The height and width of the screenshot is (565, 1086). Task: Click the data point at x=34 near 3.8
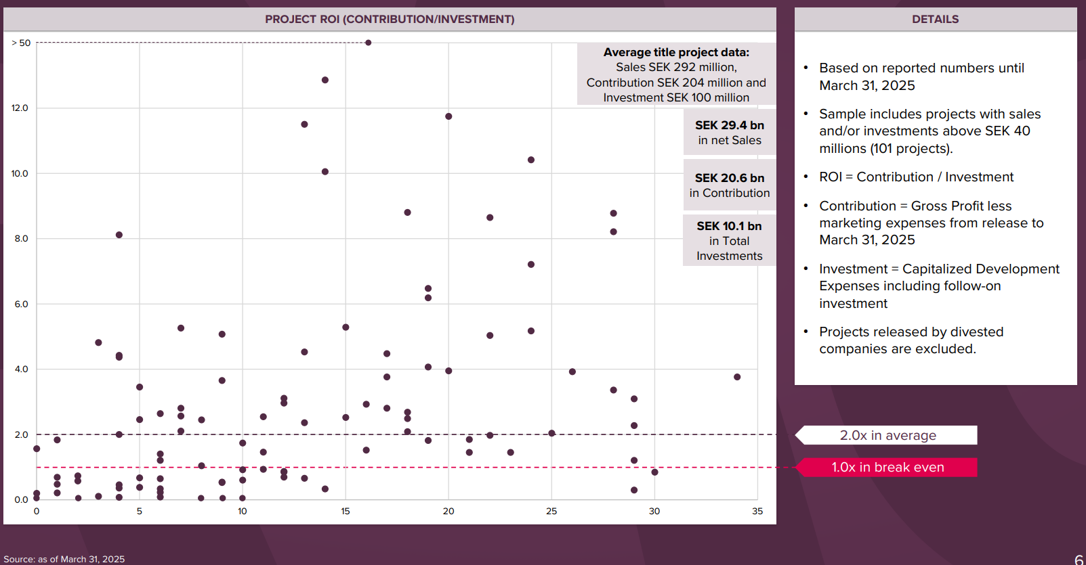[737, 377]
